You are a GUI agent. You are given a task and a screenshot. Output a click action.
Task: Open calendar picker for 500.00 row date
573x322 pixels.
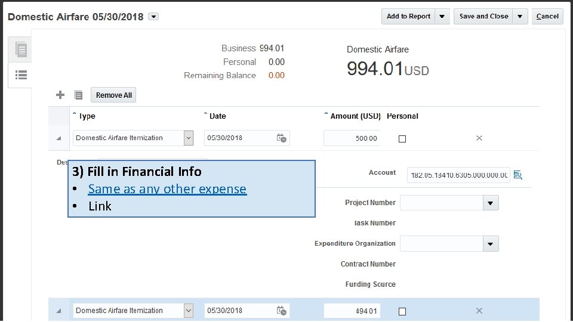coord(281,138)
